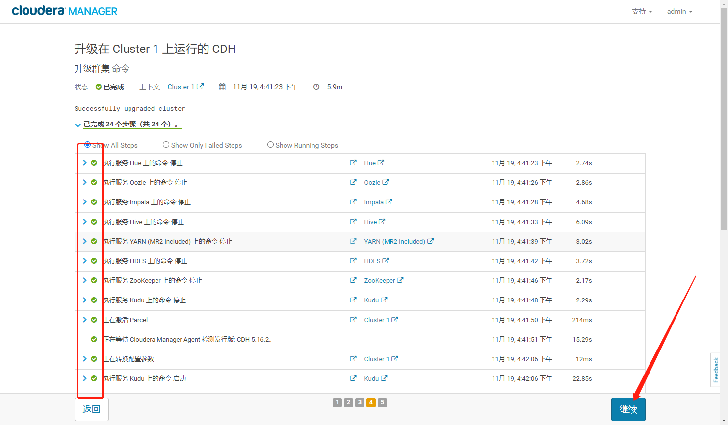
Task: Collapse the completed 24 steps summary
Action: (x=78, y=125)
